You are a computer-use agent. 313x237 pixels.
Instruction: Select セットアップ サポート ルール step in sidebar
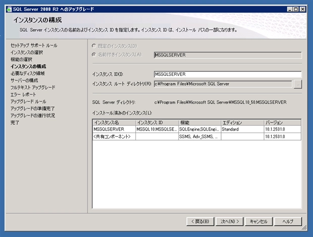pyautogui.click(x=34, y=45)
